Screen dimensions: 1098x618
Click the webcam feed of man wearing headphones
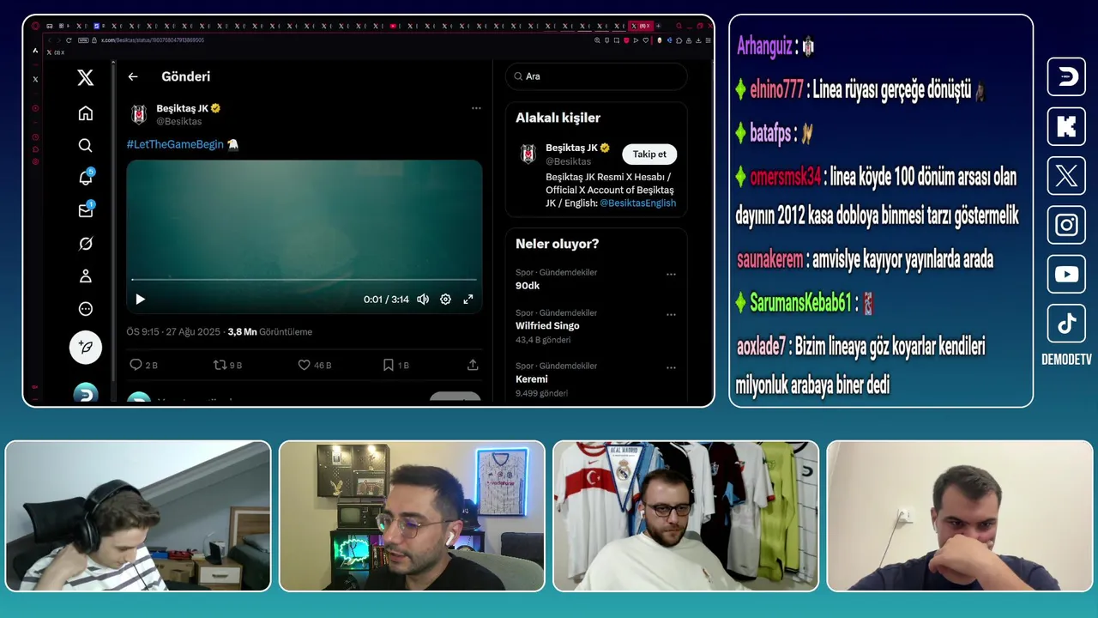point(138,516)
